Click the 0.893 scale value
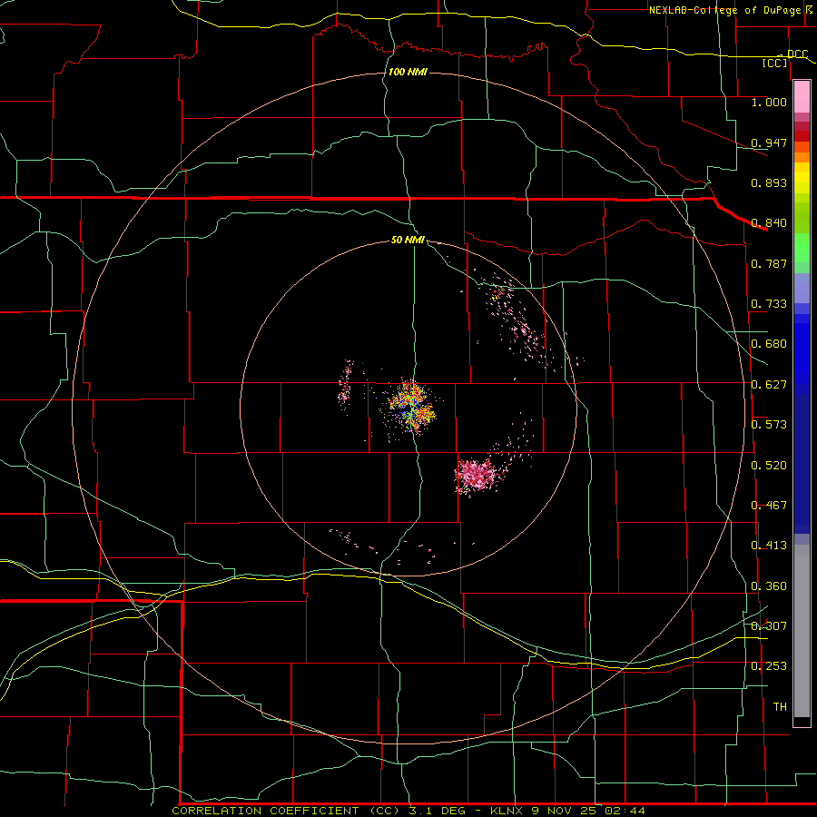Viewport: 817px width, 817px height. pyautogui.click(x=769, y=182)
